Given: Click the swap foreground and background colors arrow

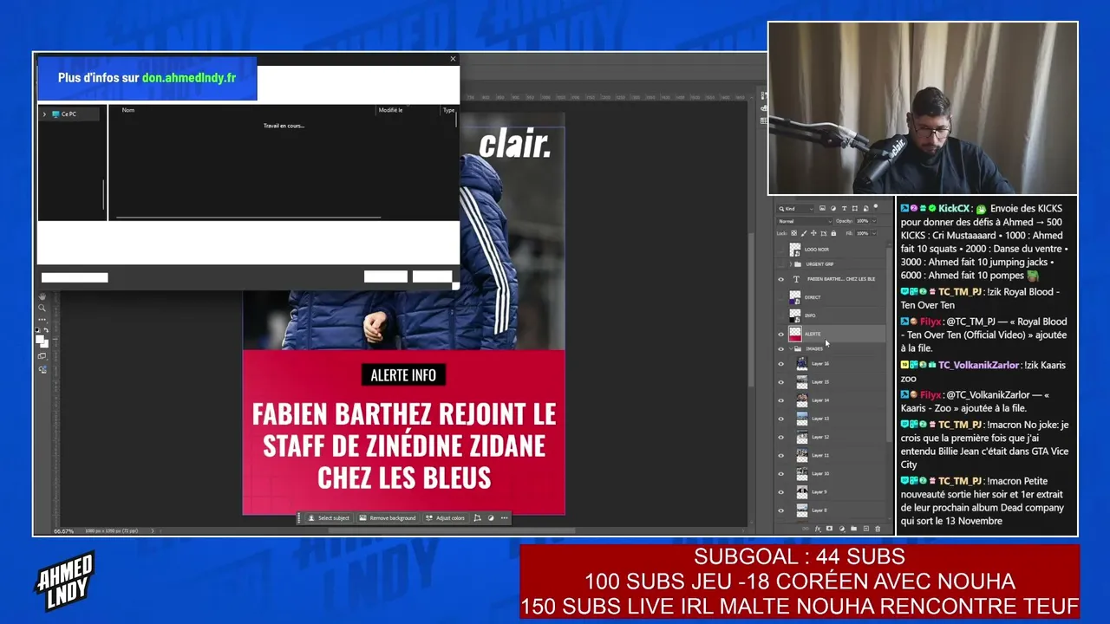Looking at the screenshot, I should 46,330.
